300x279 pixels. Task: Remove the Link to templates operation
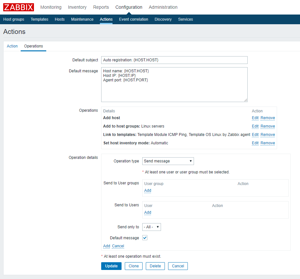pos(268,135)
